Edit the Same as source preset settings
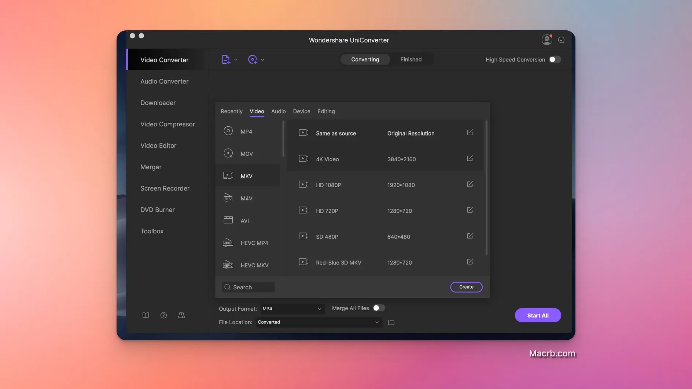 coord(470,133)
